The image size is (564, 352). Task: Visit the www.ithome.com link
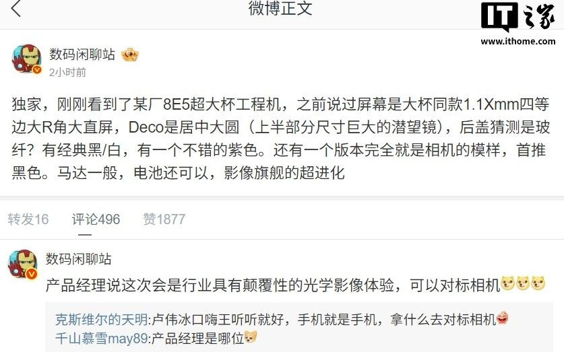[518, 41]
